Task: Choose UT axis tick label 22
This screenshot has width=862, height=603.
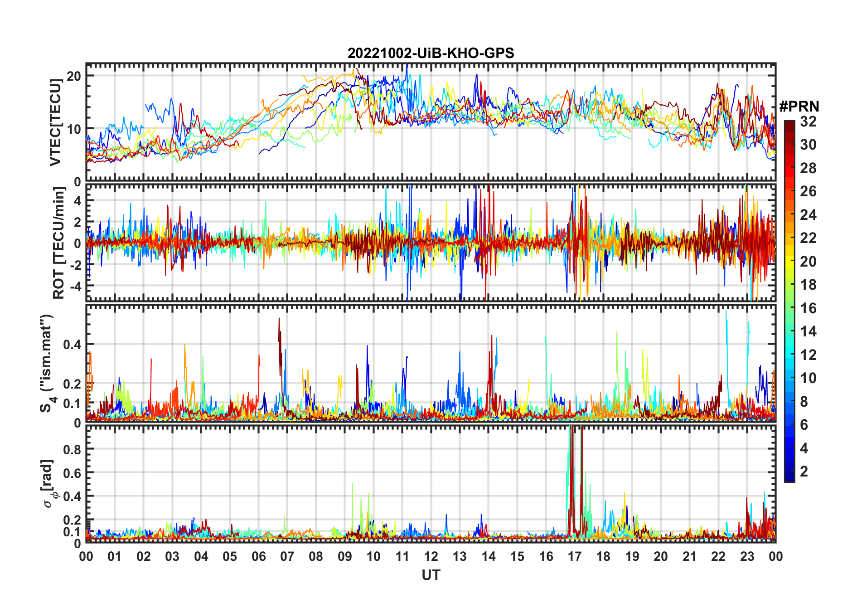Action: click(718, 556)
